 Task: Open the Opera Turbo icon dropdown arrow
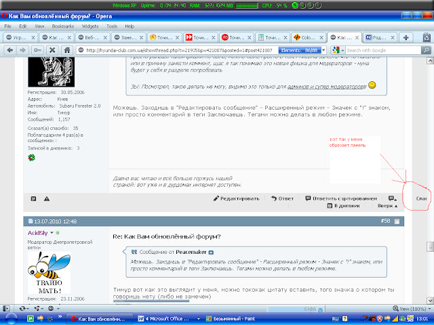tap(58, 309)
